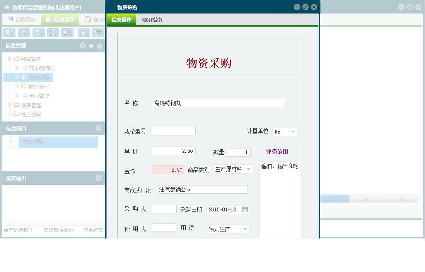The width and height of the screenshot is (425, 272).
Task: Click the add-record toolbar icon
Action: (x=83, y=33)
